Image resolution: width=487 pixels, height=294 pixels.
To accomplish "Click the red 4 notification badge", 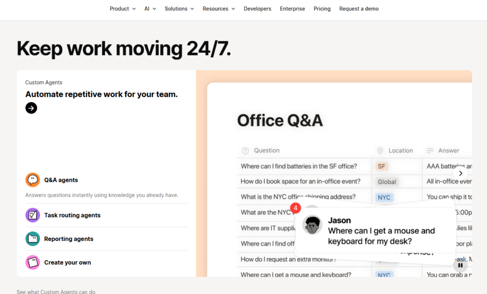I will (295, 208).
